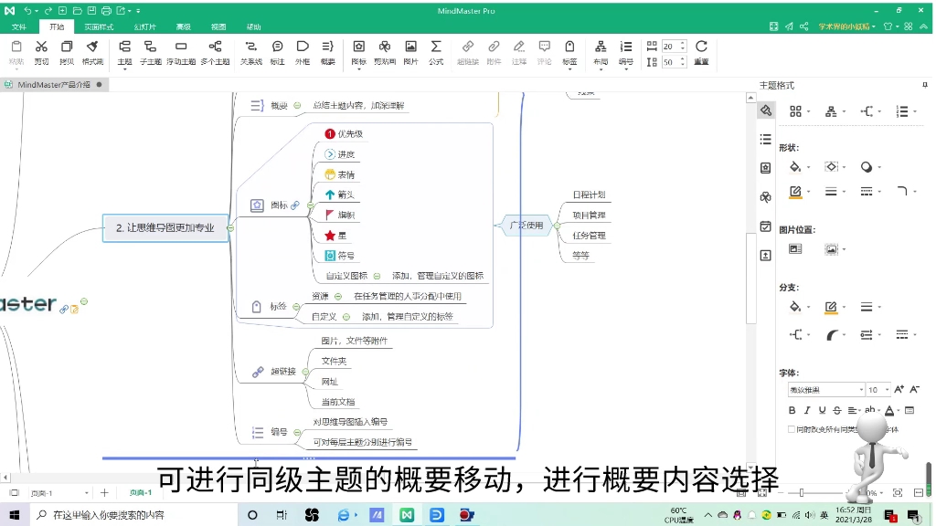Add a new page with the plus button
The image size is (936, 526).
pyautogui.click(x=104, y=493)
